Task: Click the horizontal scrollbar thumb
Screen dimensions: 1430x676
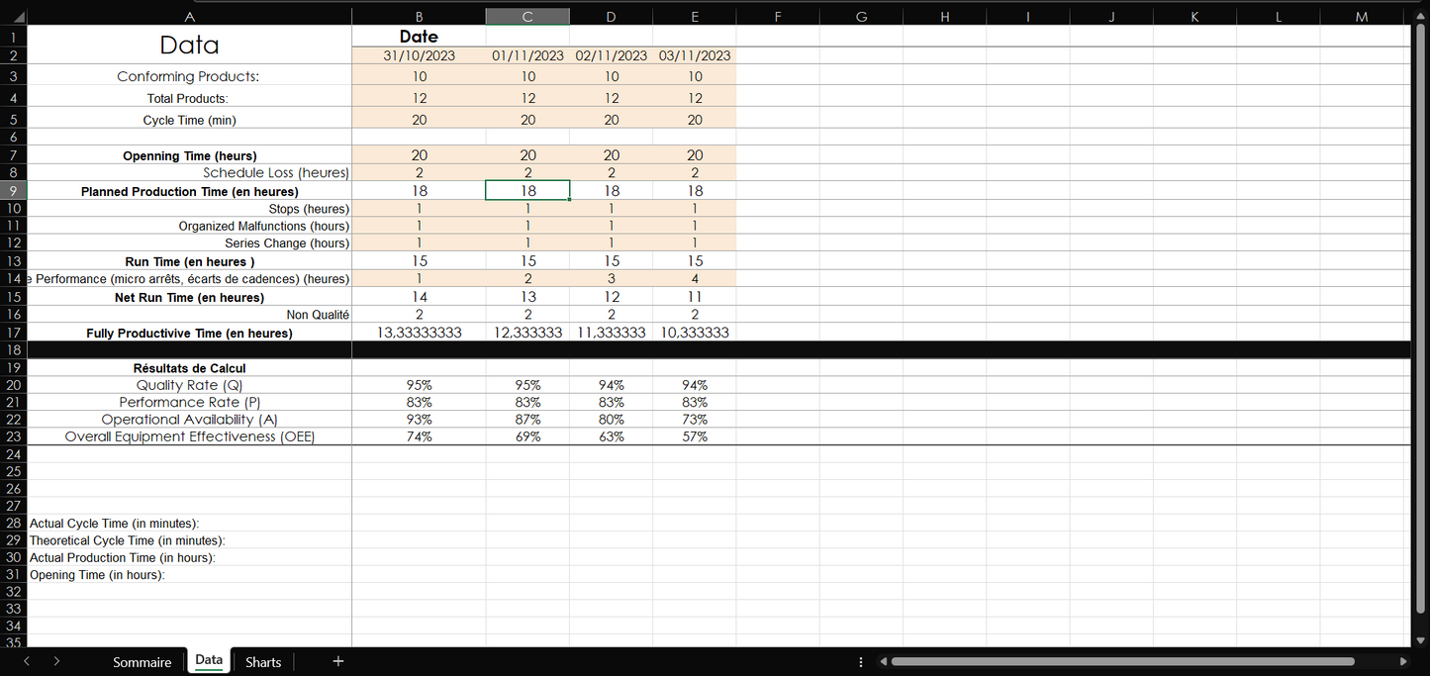Action: pos(1138,661)
